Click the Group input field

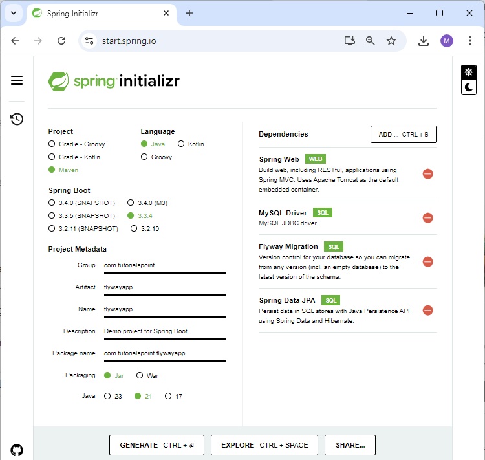click(x=165, y=265)
